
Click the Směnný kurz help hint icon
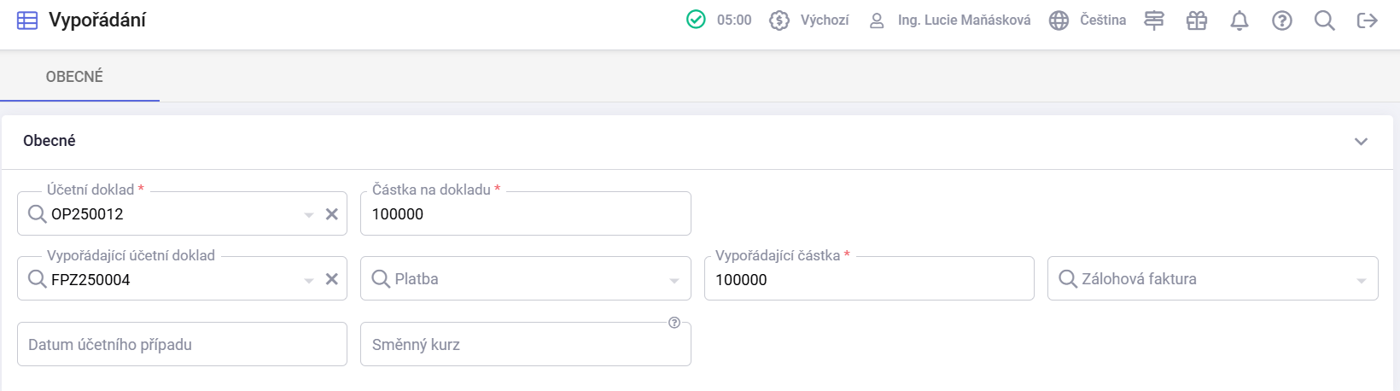tap(674, 323)
